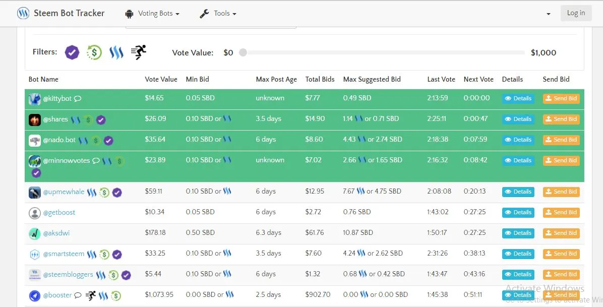Open the Voting Bots dropdown menu

tap(152, 14)
